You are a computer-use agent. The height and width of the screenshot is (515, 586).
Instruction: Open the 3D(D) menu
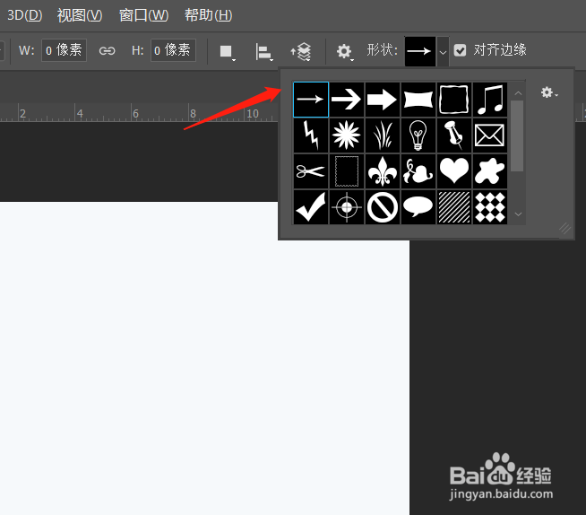pos(25,15)
